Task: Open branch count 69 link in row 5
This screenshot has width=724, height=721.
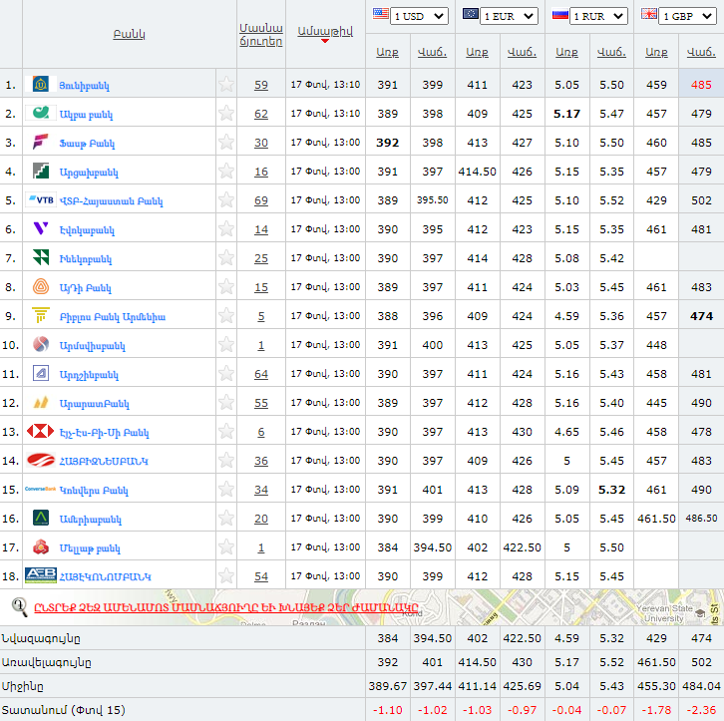Action: click(261, 200)
